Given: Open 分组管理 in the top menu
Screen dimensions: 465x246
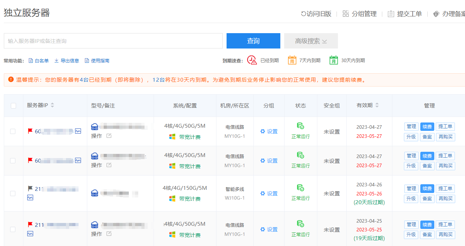Looking at the screenshot, I should click(x=360, y=14).
